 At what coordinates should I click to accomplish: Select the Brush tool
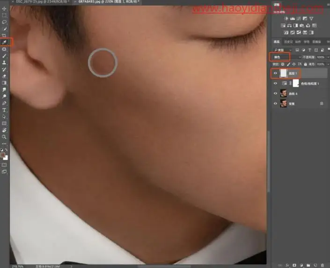(4, 56)
